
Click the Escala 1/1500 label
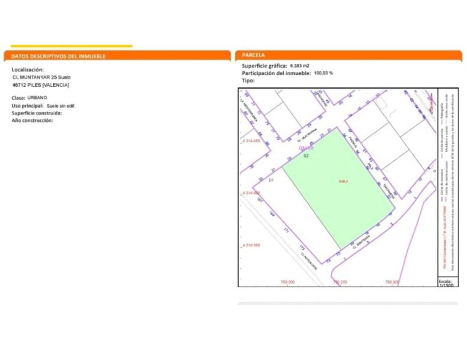(x=446, y=283)
